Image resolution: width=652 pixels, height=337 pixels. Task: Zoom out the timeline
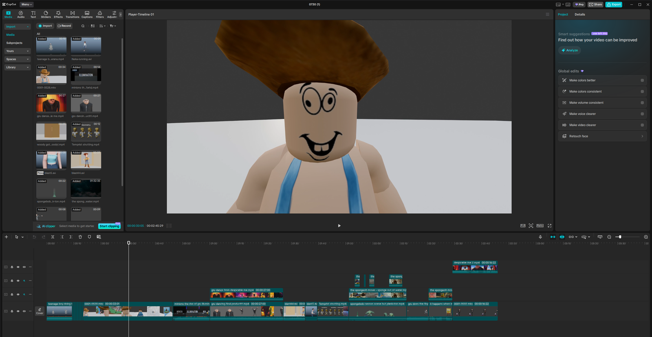[x=609, y=237]
